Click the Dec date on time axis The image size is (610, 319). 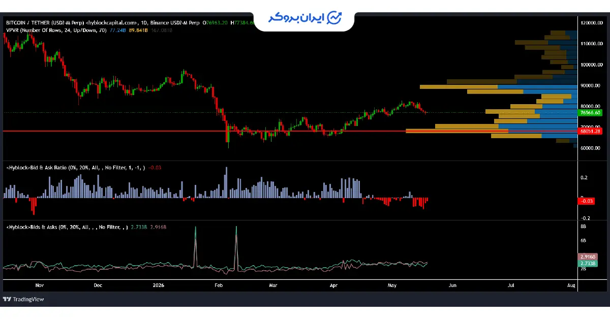pyautogui.click(x=98, y=285)
